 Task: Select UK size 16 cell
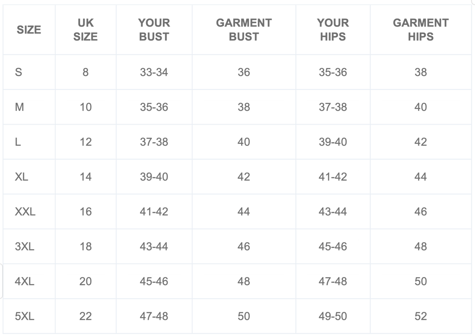pos(85,211)
